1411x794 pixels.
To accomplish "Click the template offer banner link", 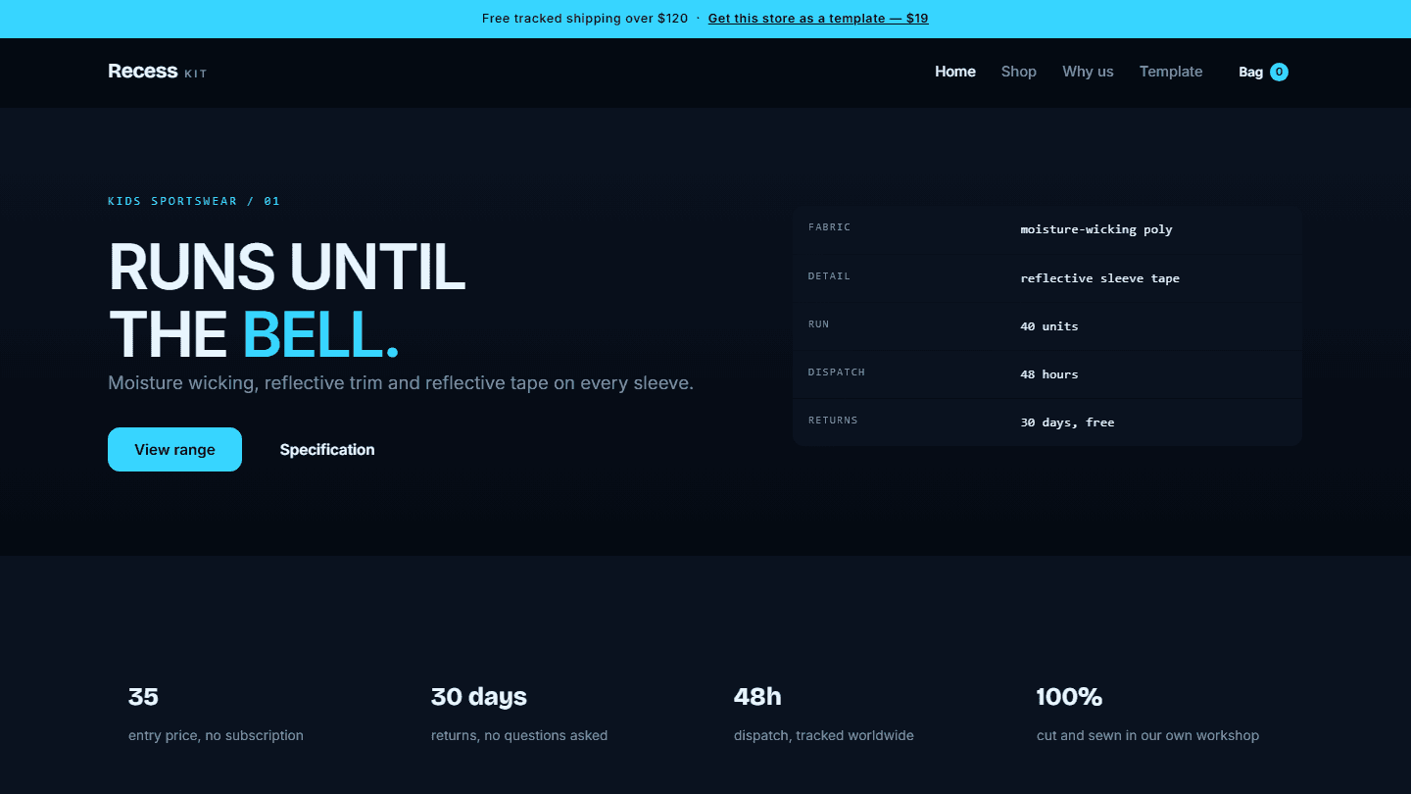I will pos(818,19).
